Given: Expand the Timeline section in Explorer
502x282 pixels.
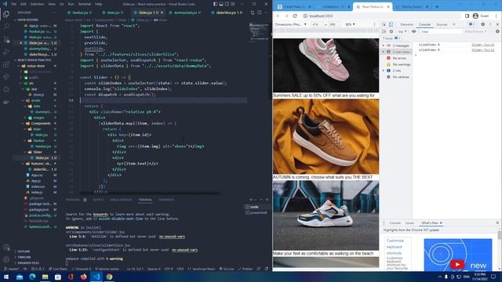Looking at the screenshot, I should (24, 257).
